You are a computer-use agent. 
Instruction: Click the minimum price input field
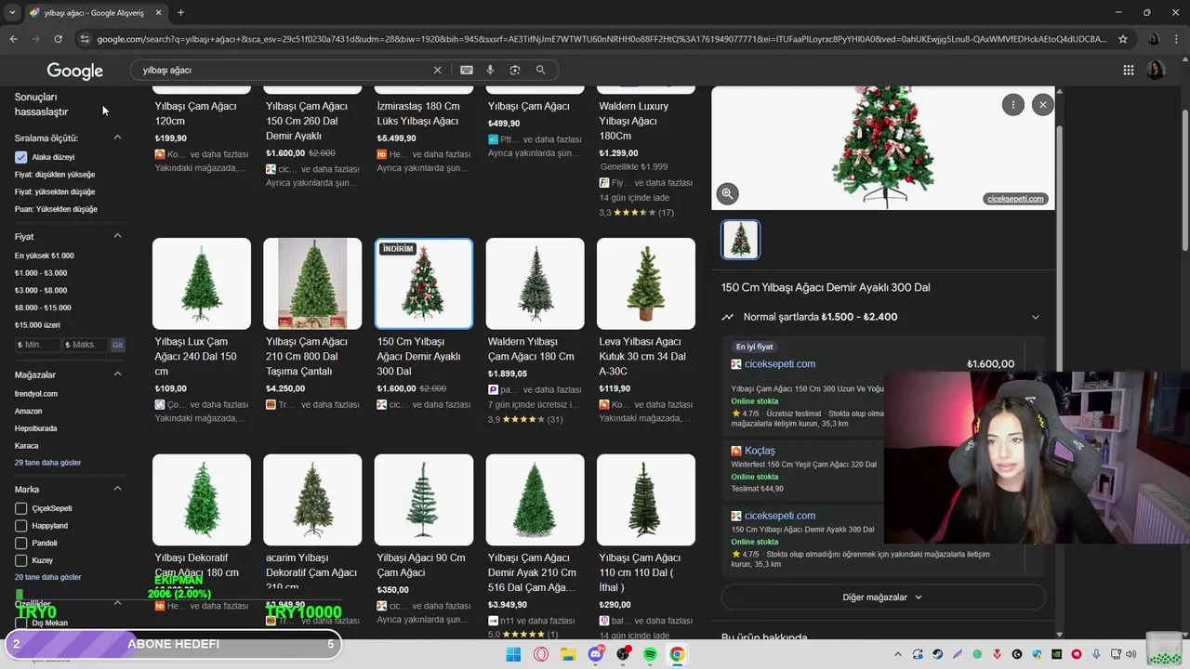point(38,345)
